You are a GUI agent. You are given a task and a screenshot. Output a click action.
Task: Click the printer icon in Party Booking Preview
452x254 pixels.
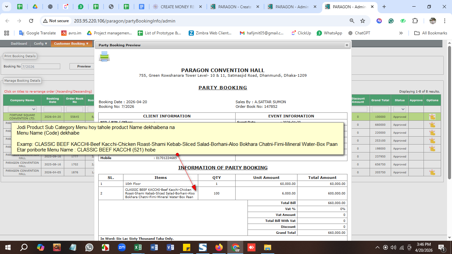click(x=104, y=57)
